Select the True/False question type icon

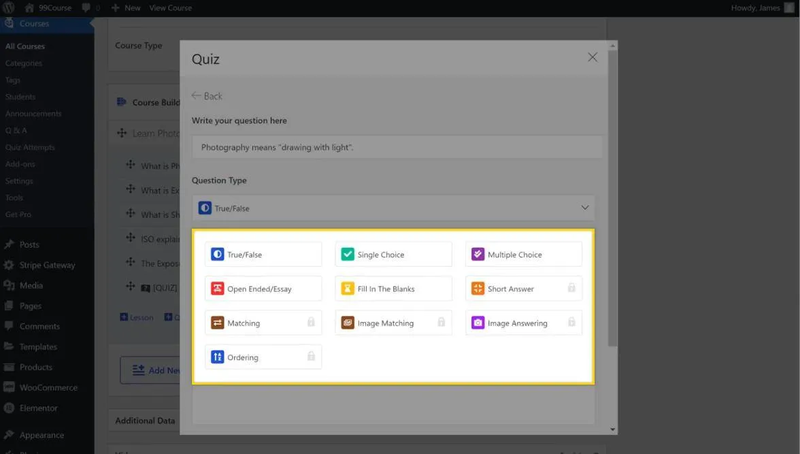tap(217, 255)
